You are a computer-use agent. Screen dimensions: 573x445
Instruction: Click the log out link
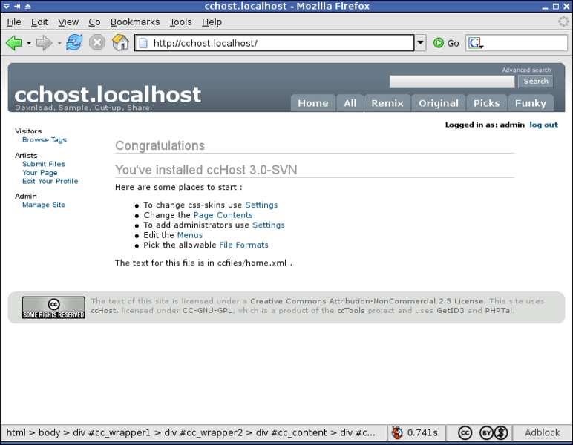[544, 125]
